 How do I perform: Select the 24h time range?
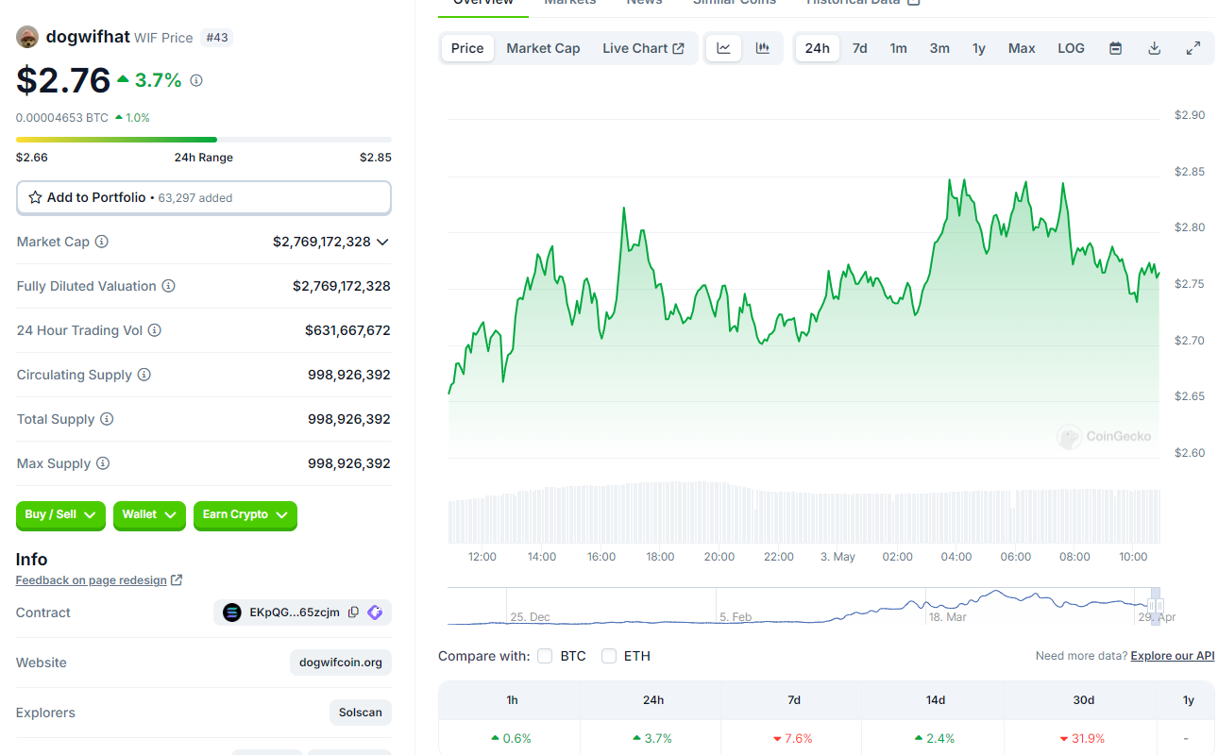(818, 48)
